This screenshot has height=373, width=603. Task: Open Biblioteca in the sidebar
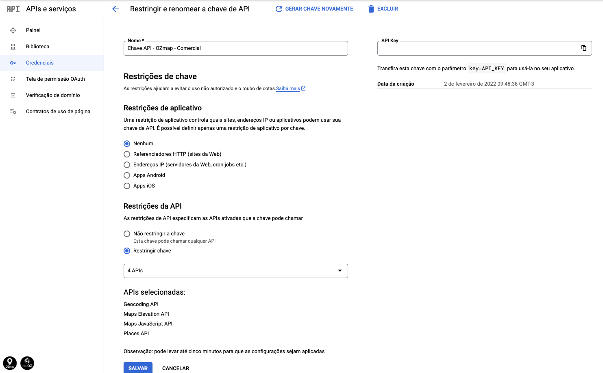point(52,47)
